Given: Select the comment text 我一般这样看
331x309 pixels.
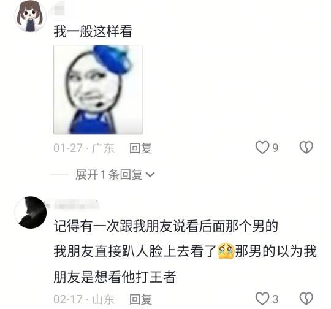Looking at the screenshot, I should click(93, 31).
